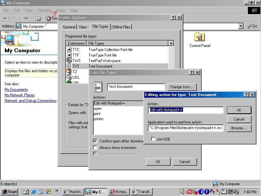Switch to the View tab in Folder Options
This screenshot has height=196, width=261.
(x=83, y=27)
